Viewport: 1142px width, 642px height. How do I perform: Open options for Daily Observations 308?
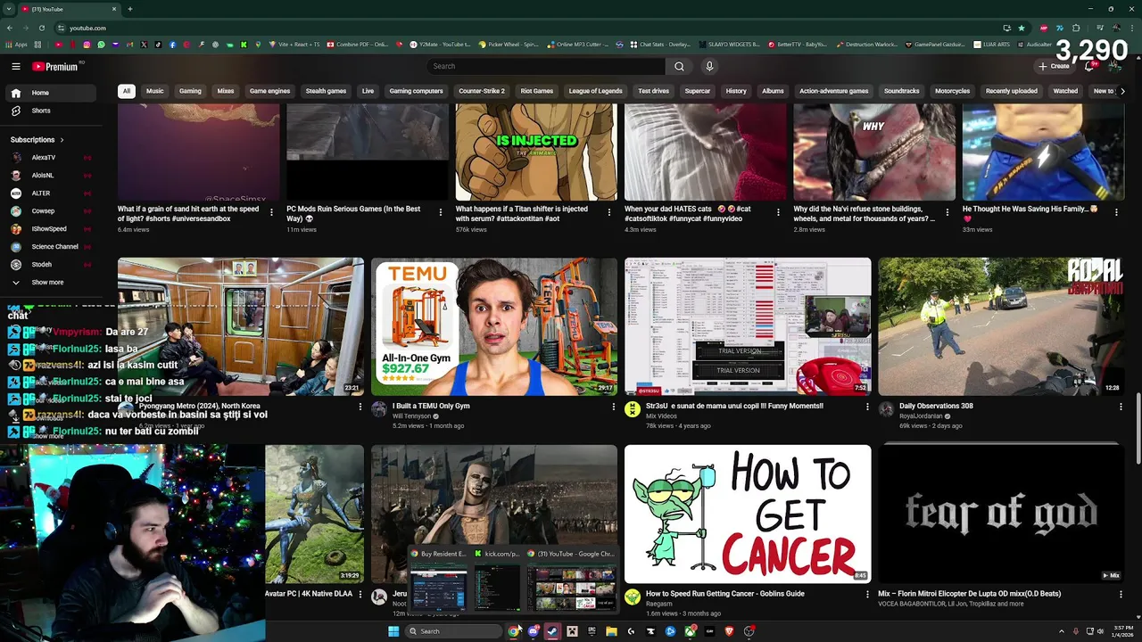[1121, 407]
